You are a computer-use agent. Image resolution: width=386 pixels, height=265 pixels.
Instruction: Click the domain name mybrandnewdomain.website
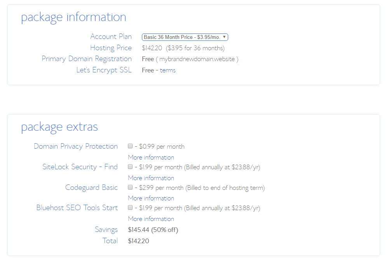click(x=197, y=59)
